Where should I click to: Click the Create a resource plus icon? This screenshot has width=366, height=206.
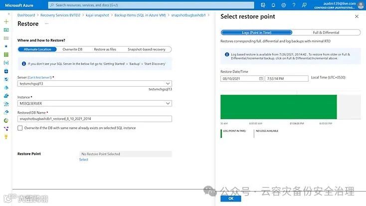coord(6,22)
